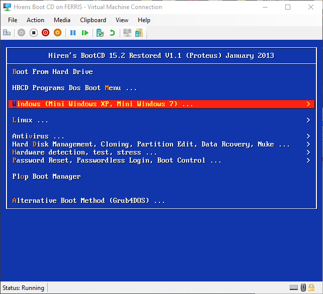Pause the virtual machine

(73, 33)
